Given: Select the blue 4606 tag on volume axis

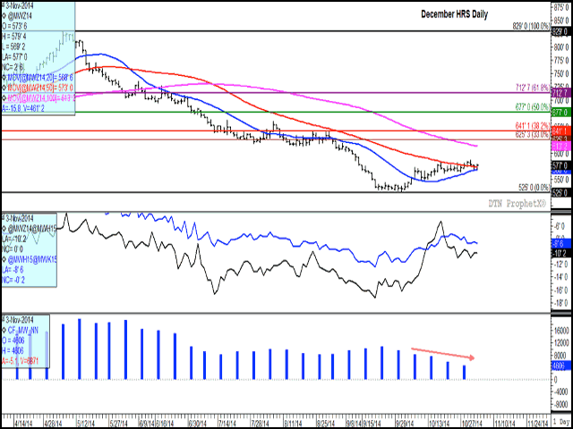Looking at the screenshot, I should point(561,367).
